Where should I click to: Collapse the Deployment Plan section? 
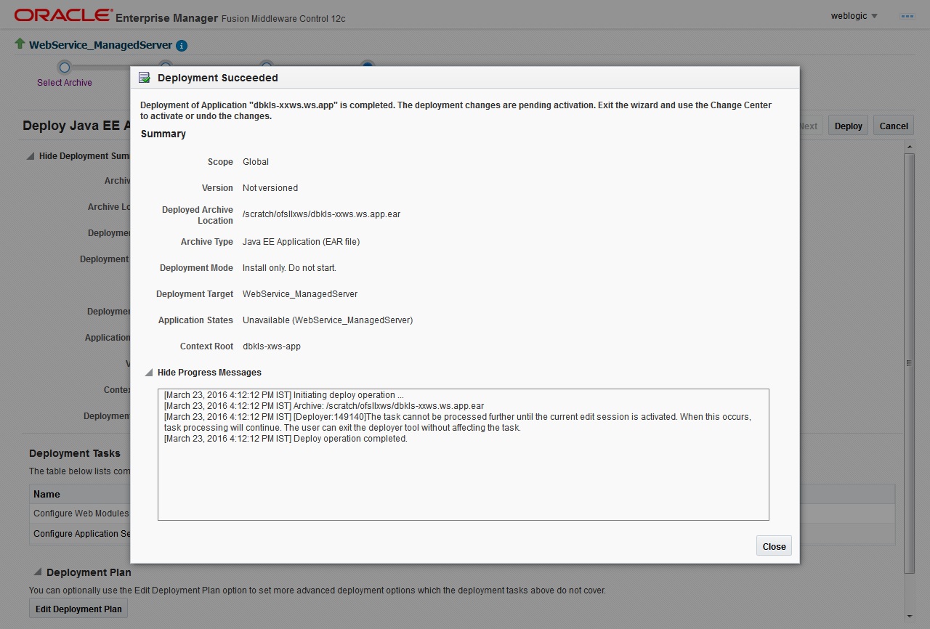(x=38, y=572)
